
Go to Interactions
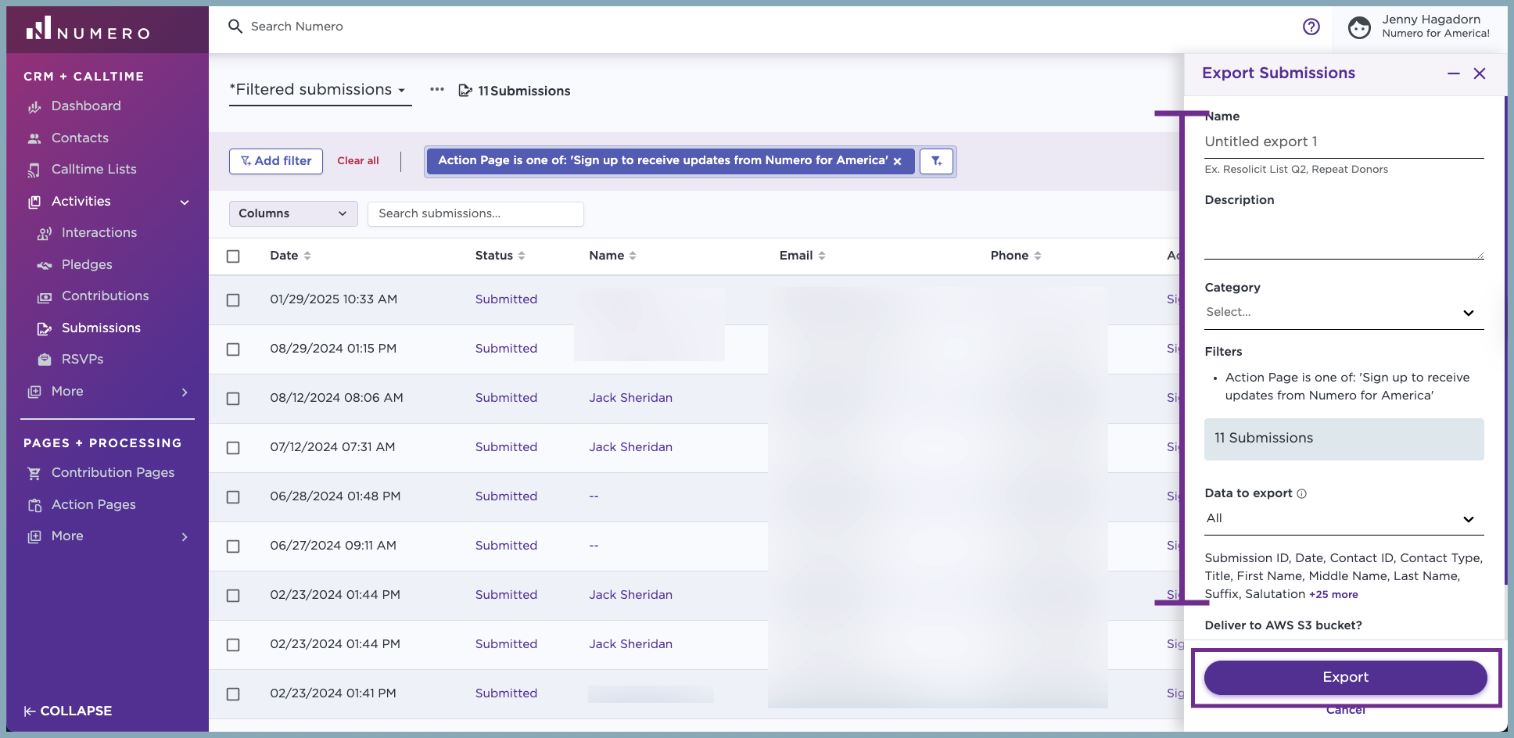99,233
